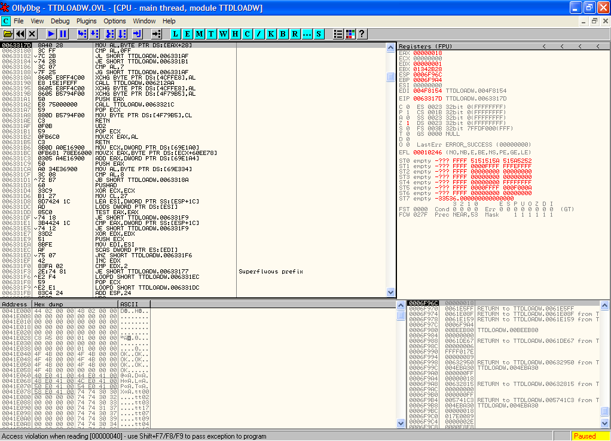611x441 pixels.
Task: Select the UD2 instruction row
Action: point(193,126)
